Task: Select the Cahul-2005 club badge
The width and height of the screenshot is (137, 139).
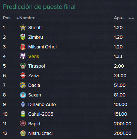Action: pyautogui.click(x=23, y=114)
